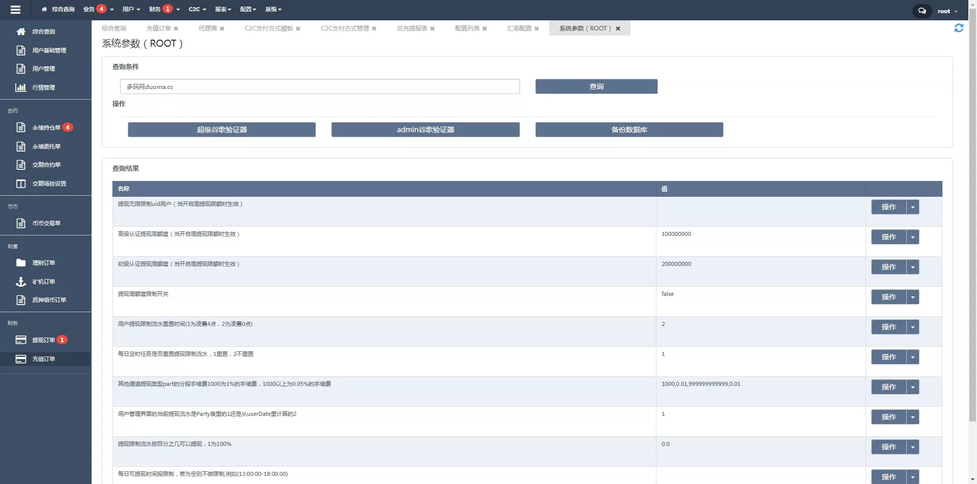Close the 汇率配置 tab
The width and height of the screenshot is (977, 484).
(536, 28)
